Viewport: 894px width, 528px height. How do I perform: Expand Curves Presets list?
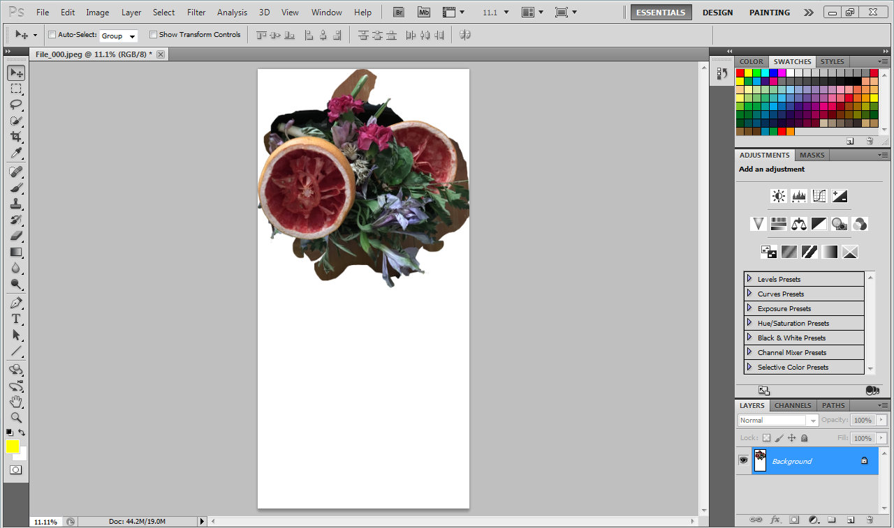coord(749,293)
